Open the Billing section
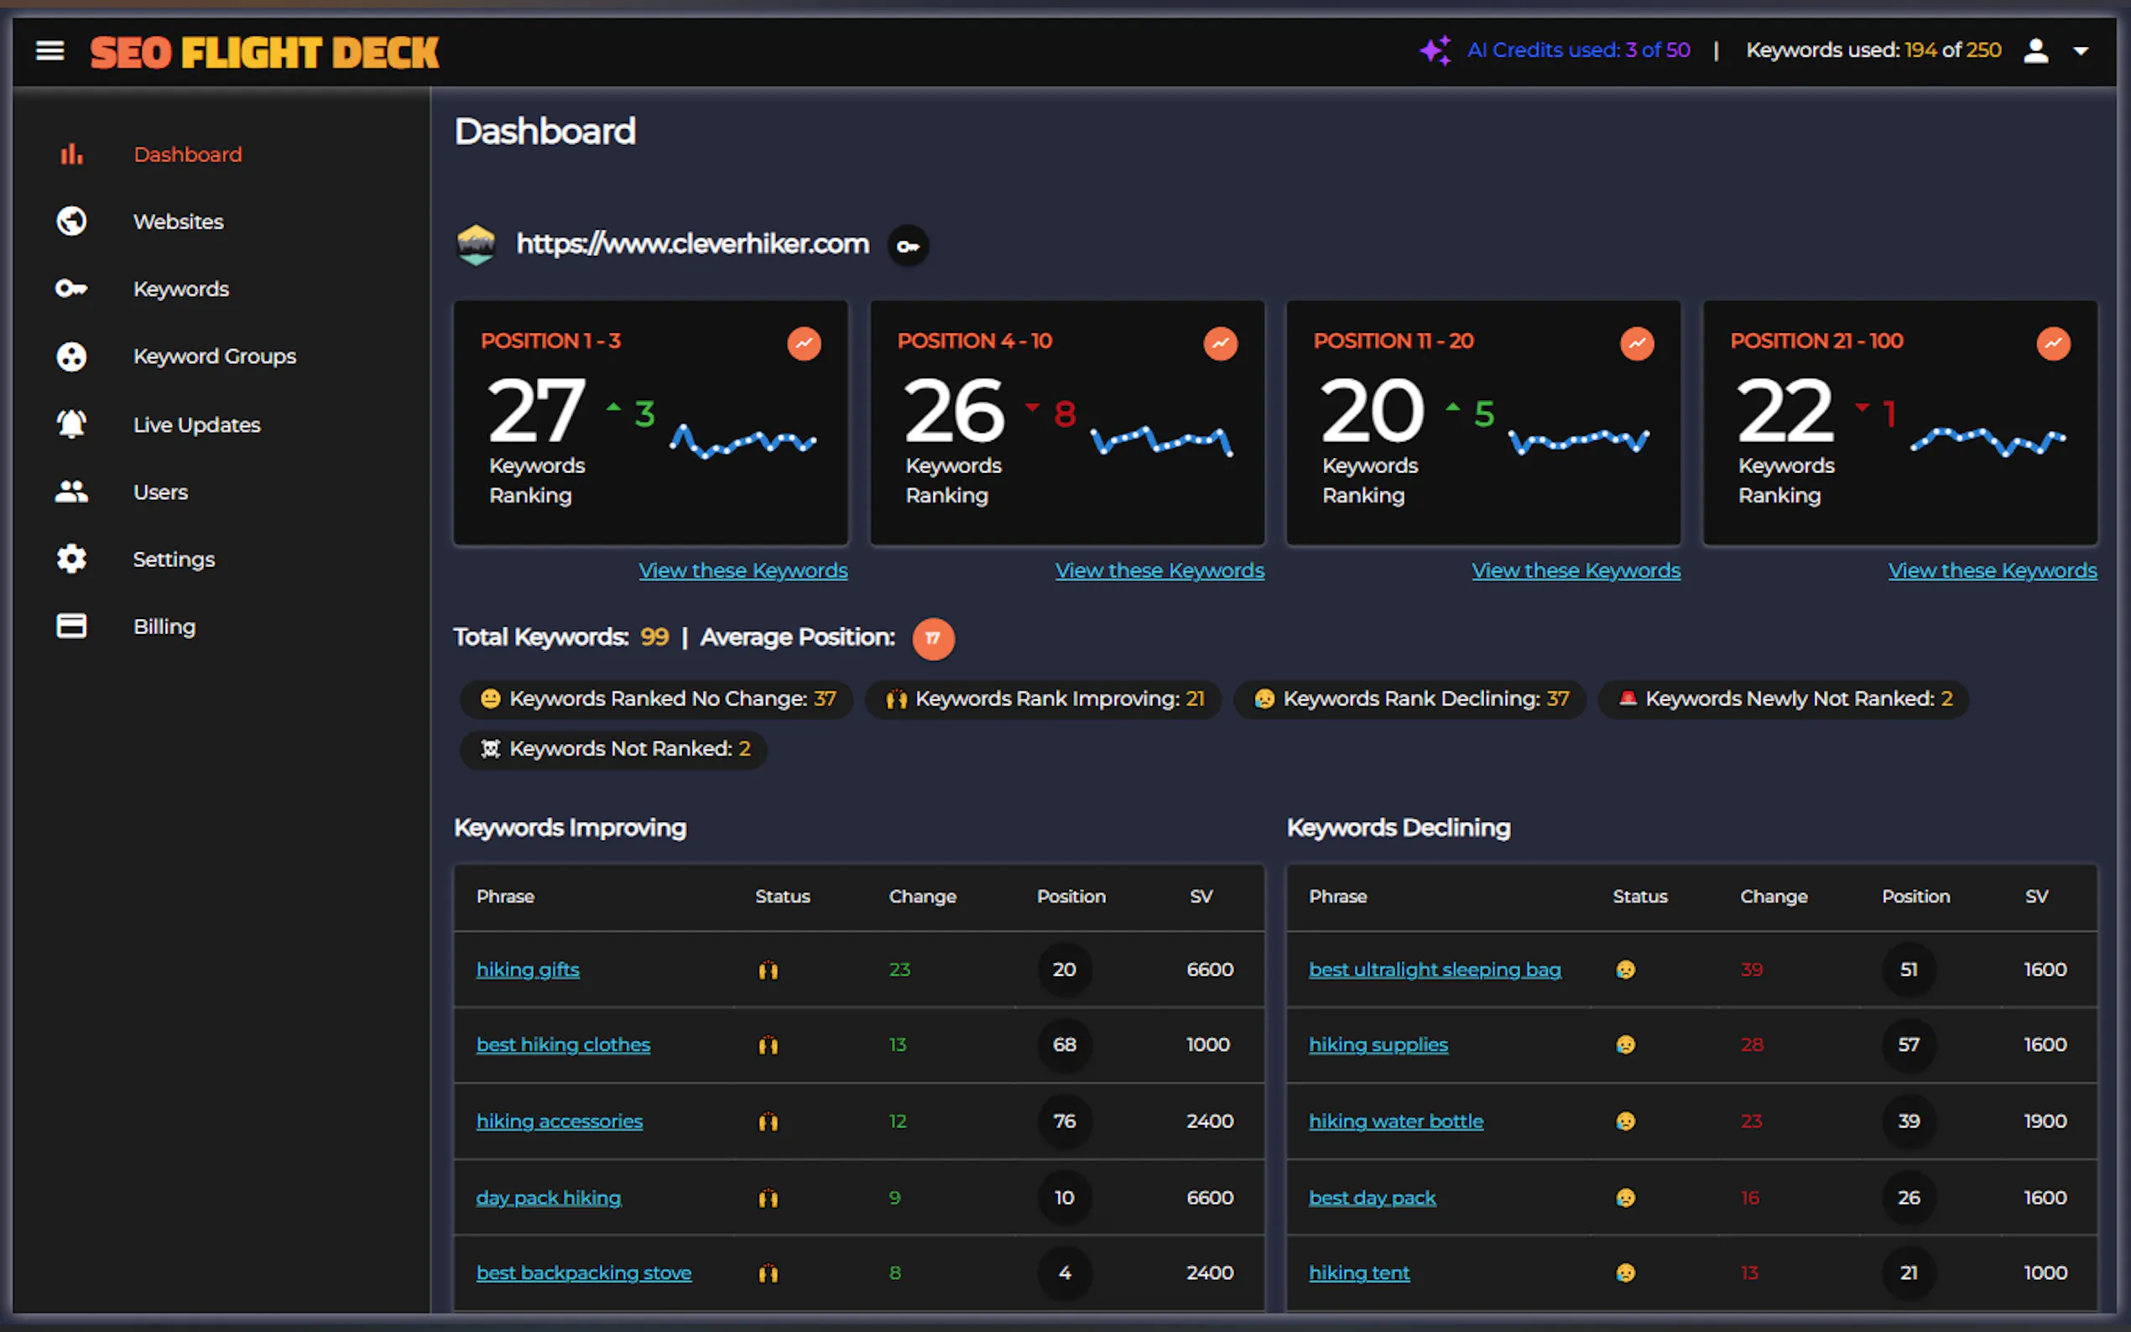Viewport: 2131px width, 1332px height. point(164,627)
